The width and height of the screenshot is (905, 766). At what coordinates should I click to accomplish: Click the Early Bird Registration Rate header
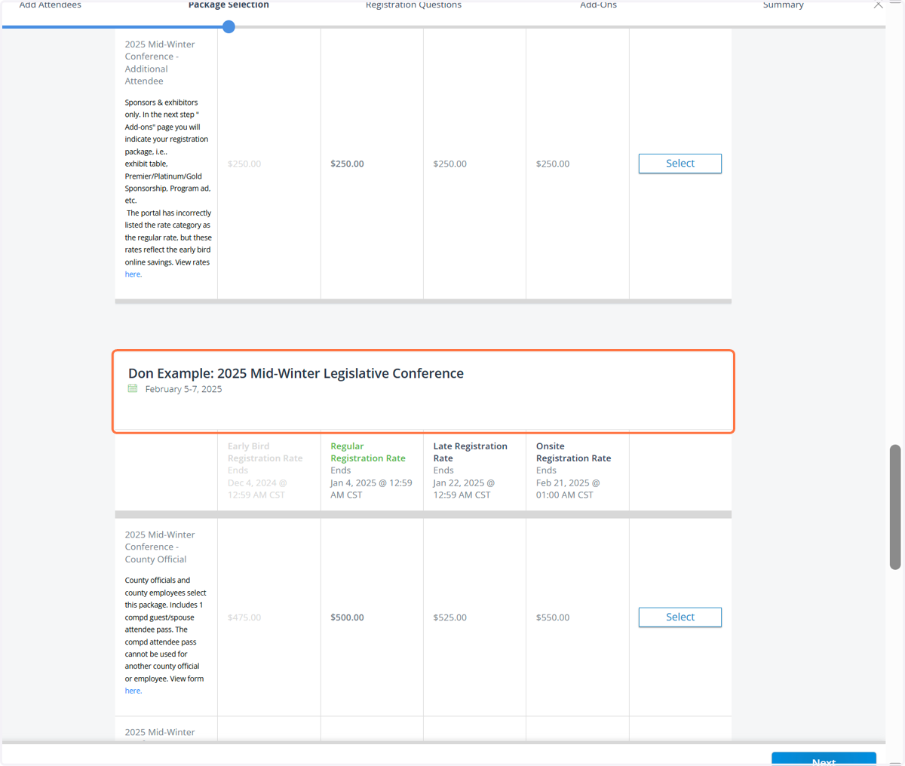(265, 452)
